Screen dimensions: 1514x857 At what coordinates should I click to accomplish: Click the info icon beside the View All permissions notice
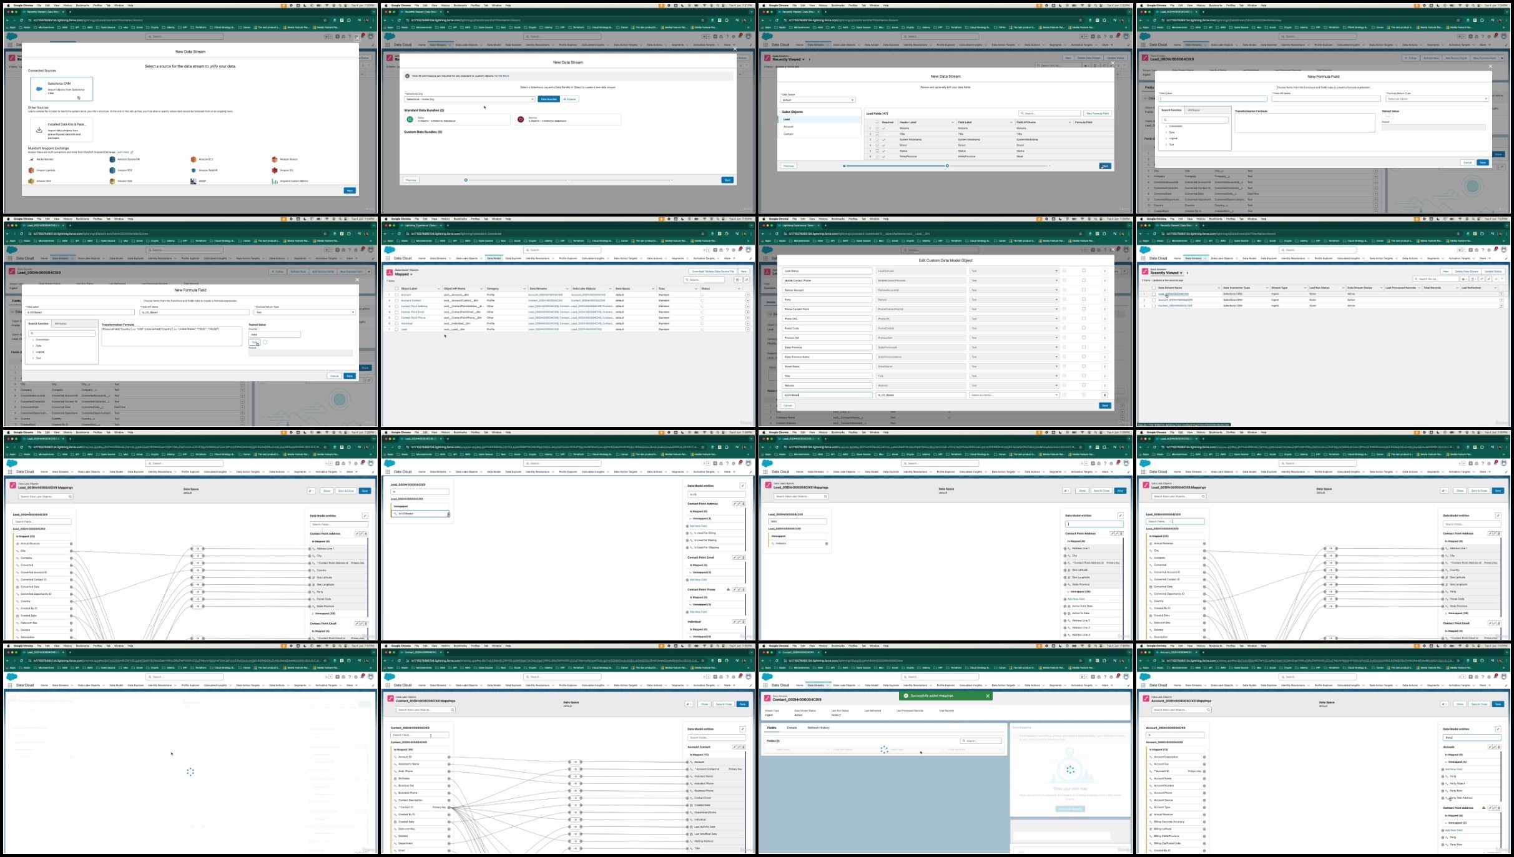(x=408, y=76)
